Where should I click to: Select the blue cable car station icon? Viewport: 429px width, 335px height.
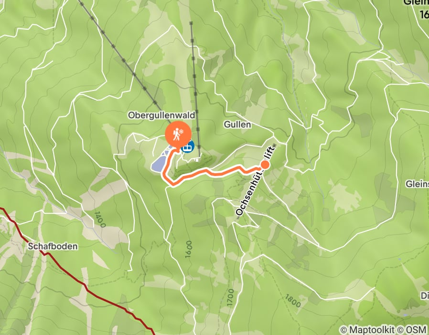188,146
